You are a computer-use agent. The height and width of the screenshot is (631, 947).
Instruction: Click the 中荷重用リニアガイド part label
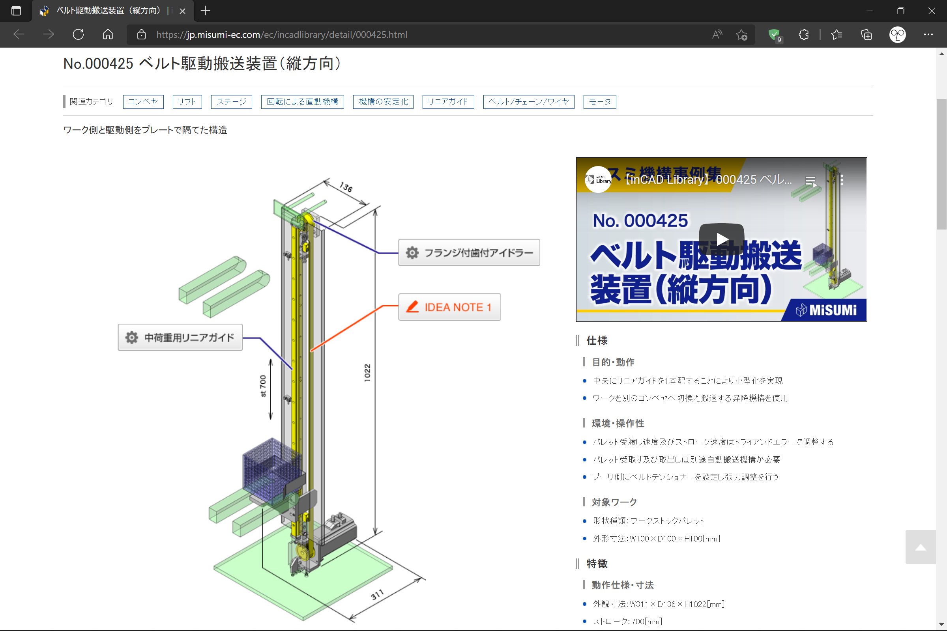(180, 337)
